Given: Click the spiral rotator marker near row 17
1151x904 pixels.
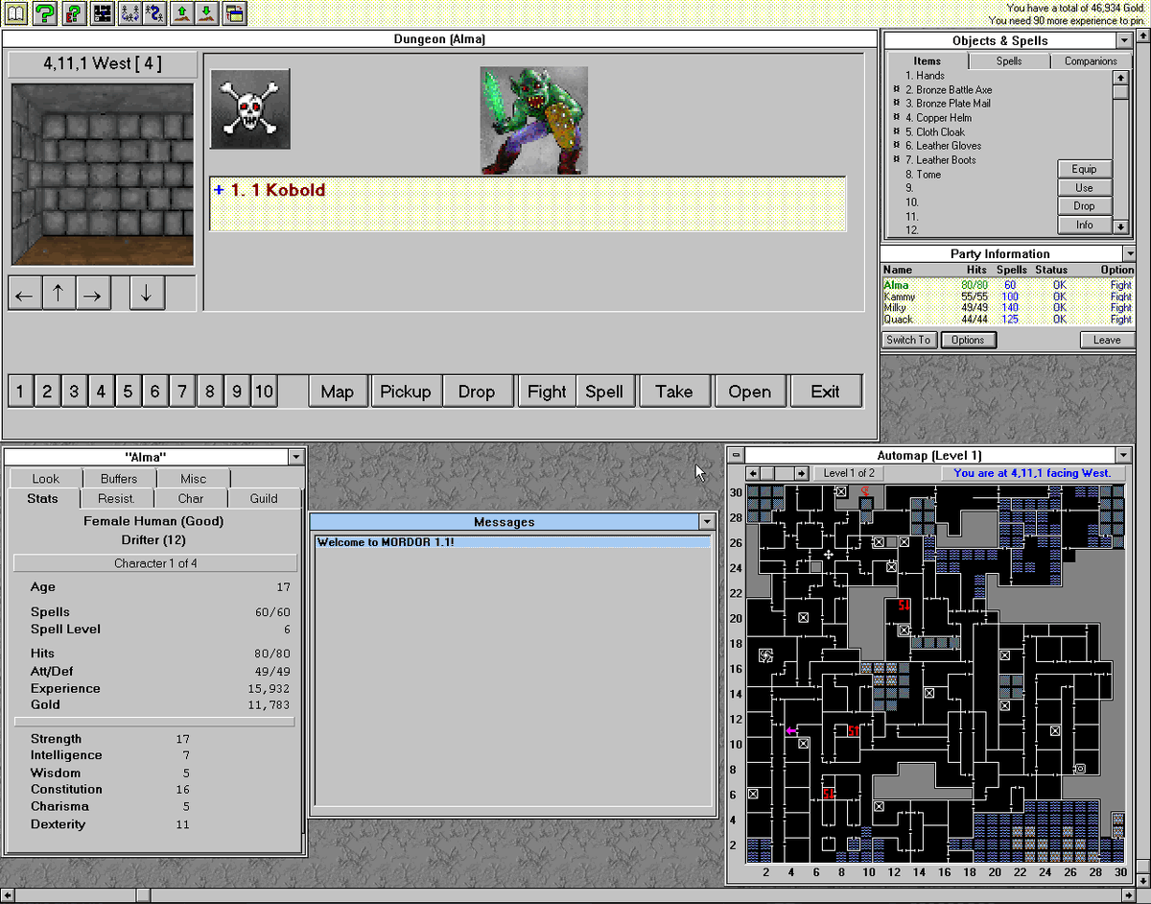Looking at the screenshot, I should (x=765, y=655).
